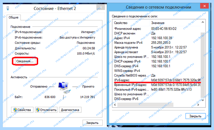Click the vertical scrollbar thumb in details
The height and width of the screenshot is (130, 214).
click(x=203, y=65)
